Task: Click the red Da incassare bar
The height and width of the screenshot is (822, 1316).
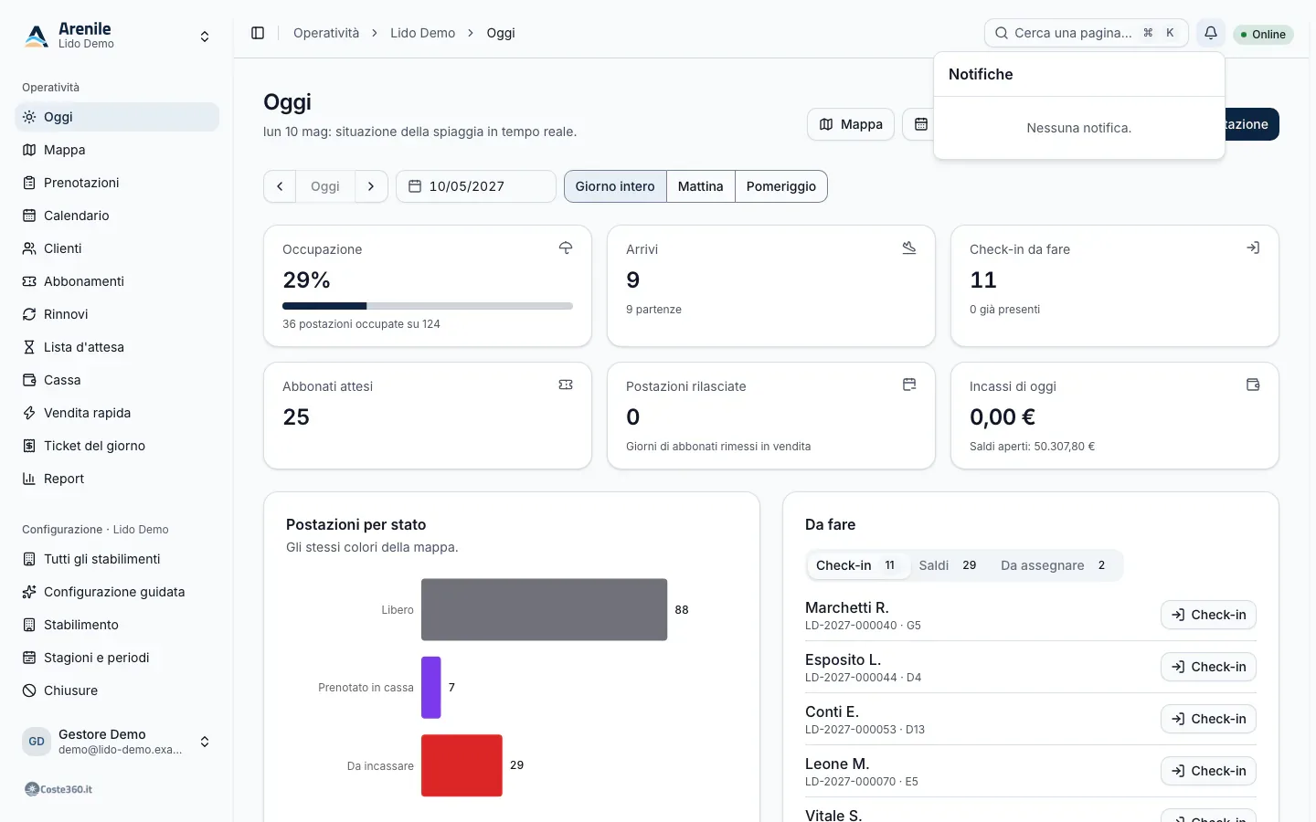Action: [x=462, y=765]
